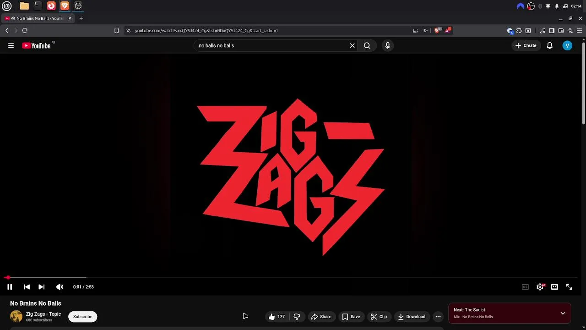The width and height of the screenshot is (586, 330).
Task: Click the OBS tray icon
Action: click(531, 6)
